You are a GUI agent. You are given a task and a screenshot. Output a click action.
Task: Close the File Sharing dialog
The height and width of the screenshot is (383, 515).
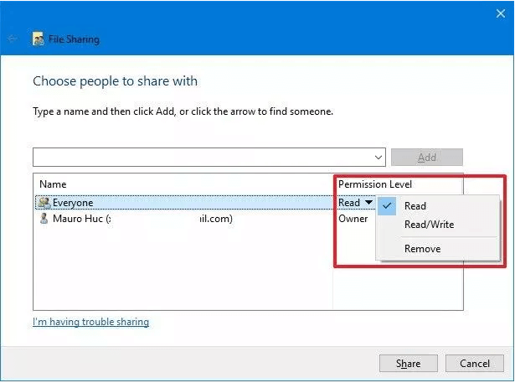501,13
